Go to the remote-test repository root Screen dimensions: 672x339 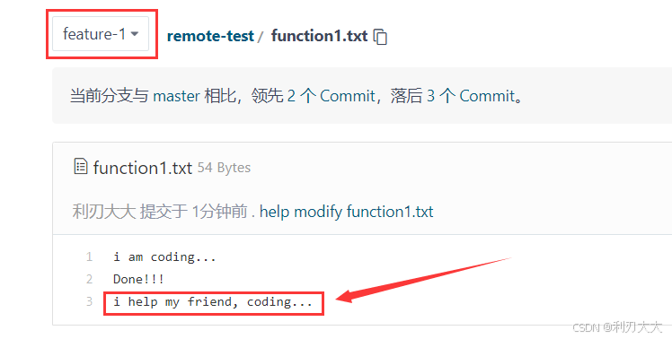pos(210,36)
